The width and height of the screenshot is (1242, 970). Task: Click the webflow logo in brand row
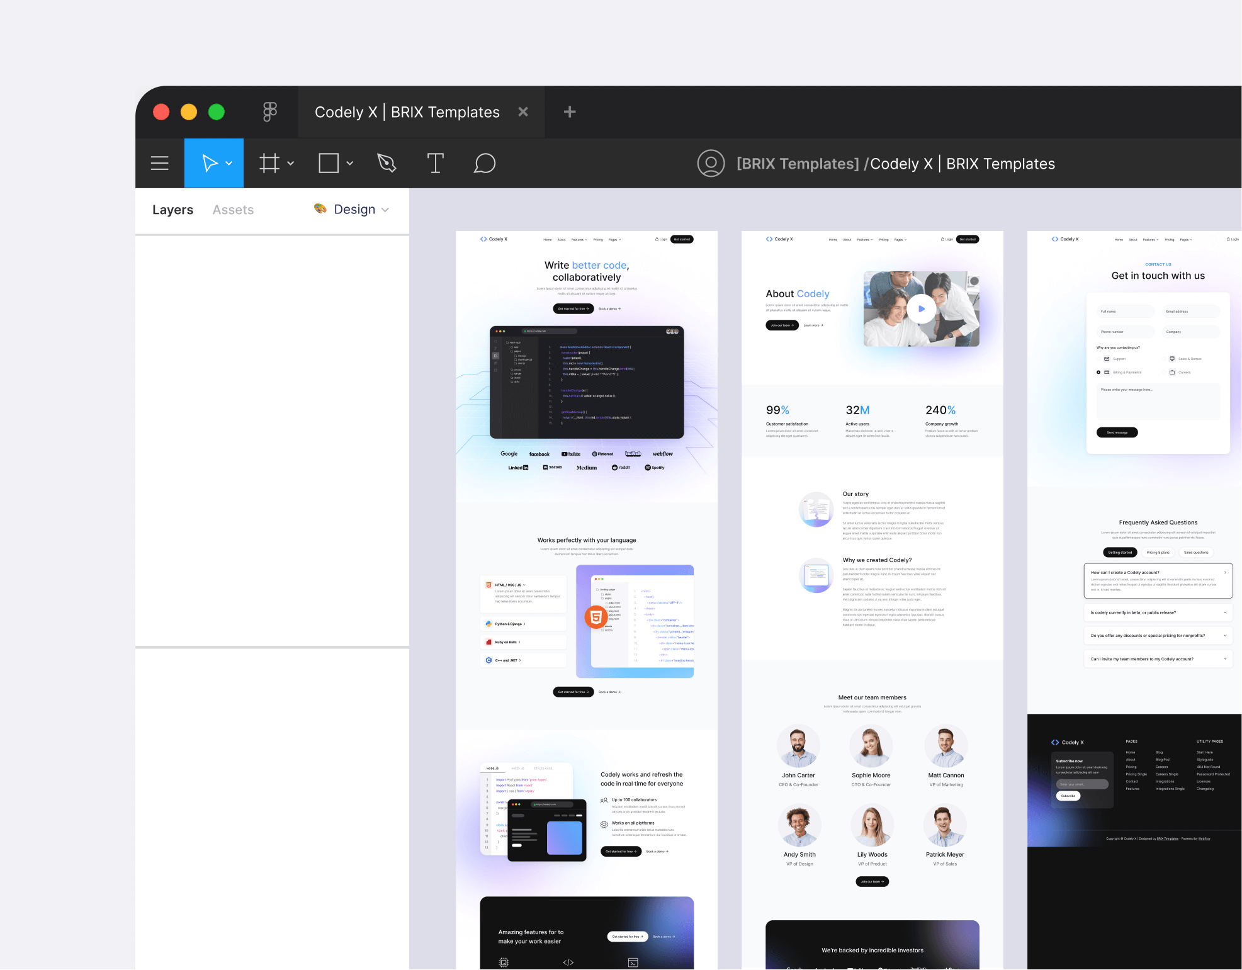662,454
